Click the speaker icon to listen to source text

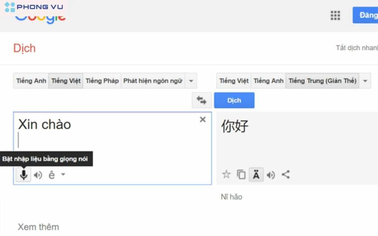38,175
